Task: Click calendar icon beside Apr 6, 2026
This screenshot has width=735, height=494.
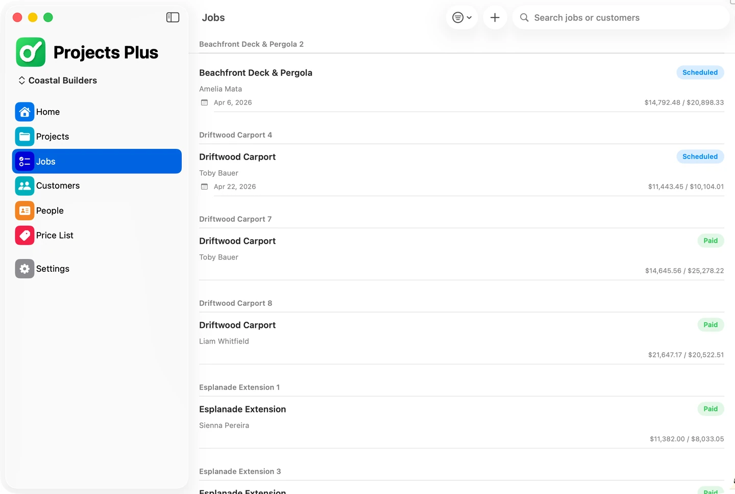Action: point(204,102)
